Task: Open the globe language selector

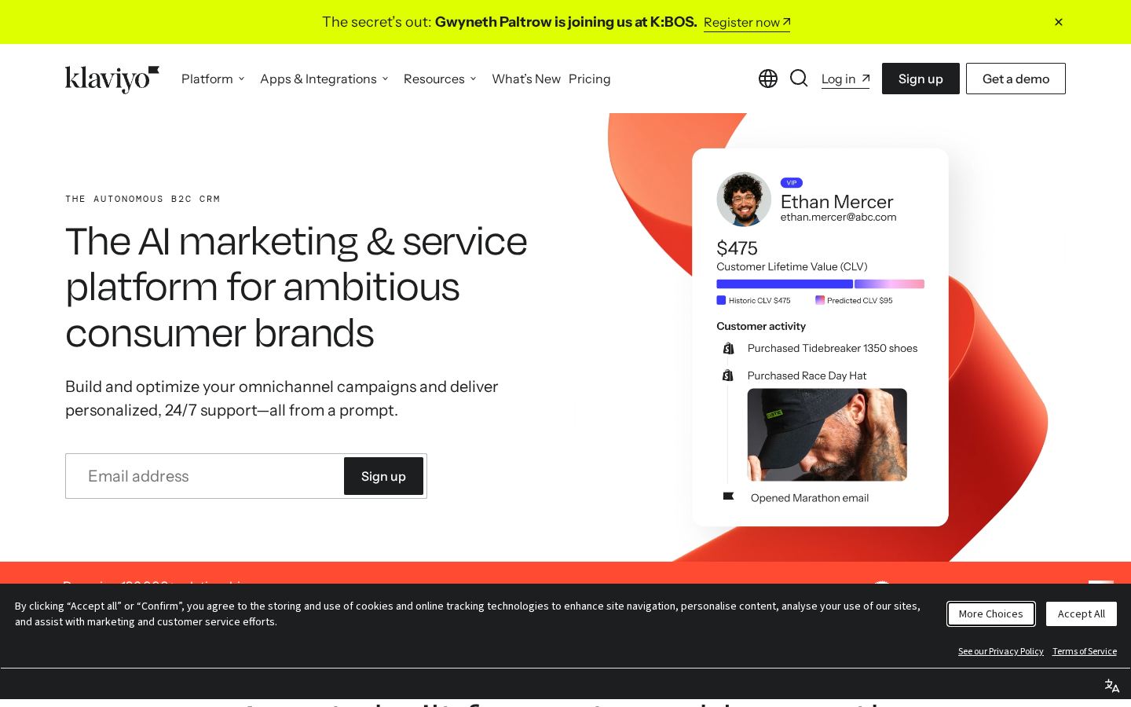Action: point(768,79)
